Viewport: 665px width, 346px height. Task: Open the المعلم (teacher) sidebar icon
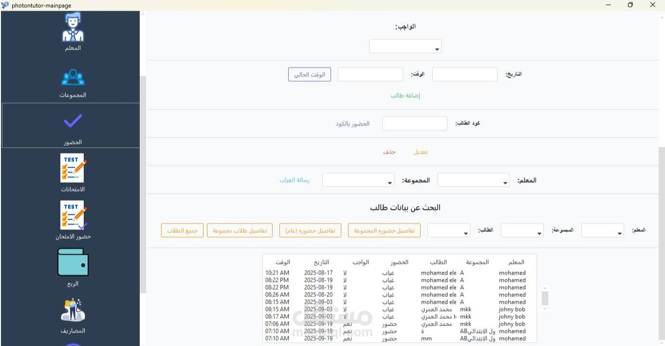73,28
